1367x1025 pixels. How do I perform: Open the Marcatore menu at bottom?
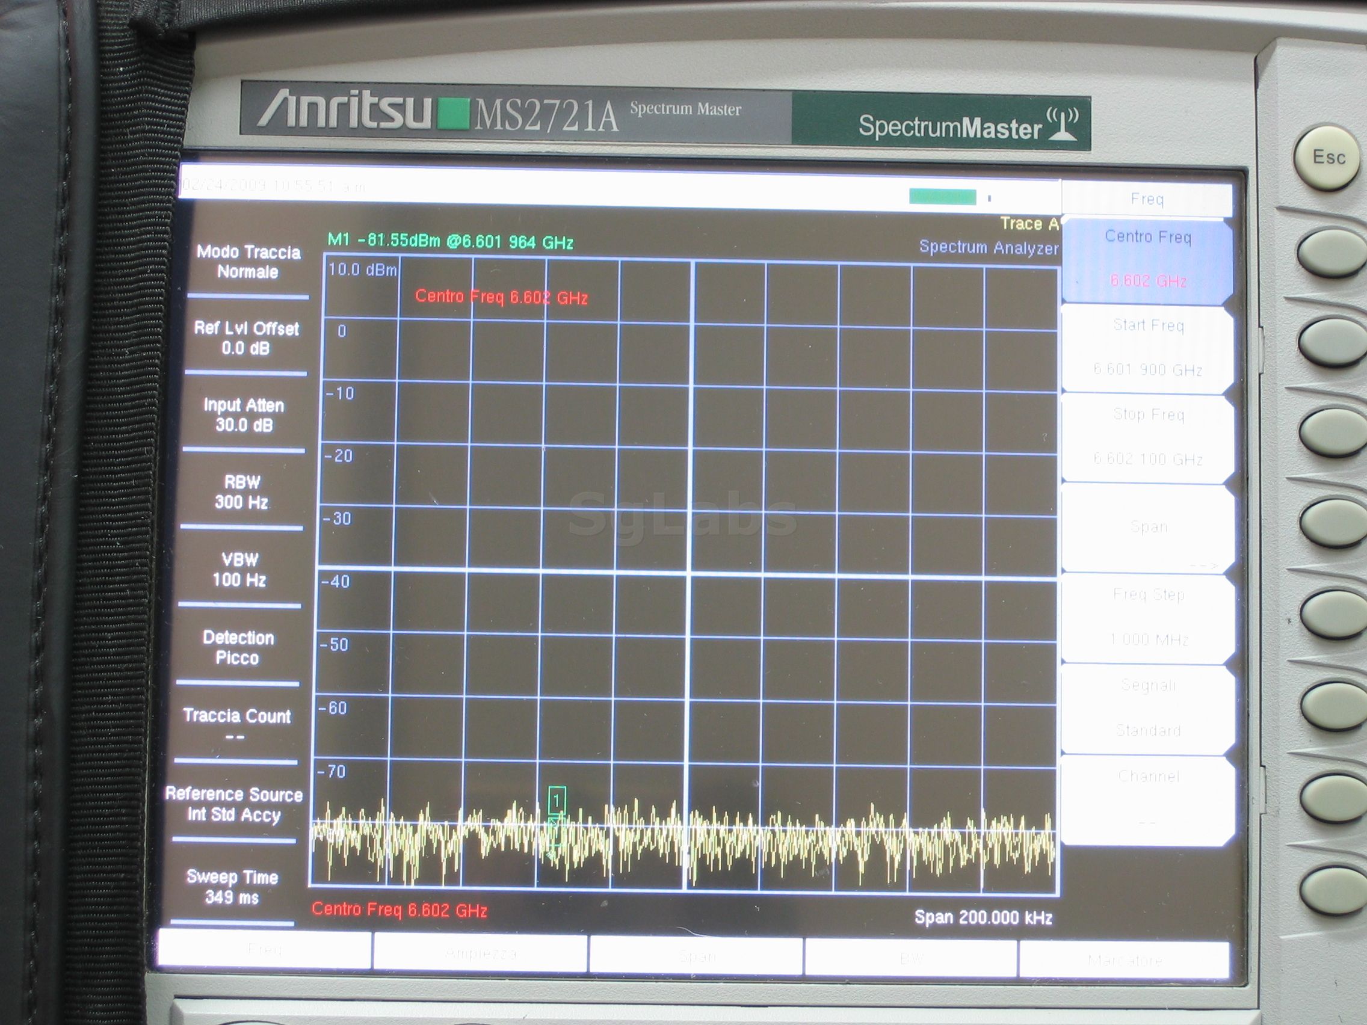1124,959
